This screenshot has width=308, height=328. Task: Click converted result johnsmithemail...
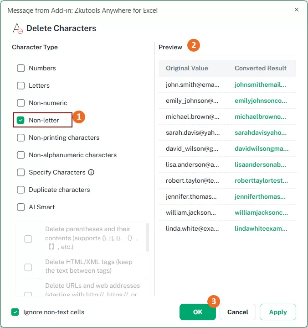point(261,85)
